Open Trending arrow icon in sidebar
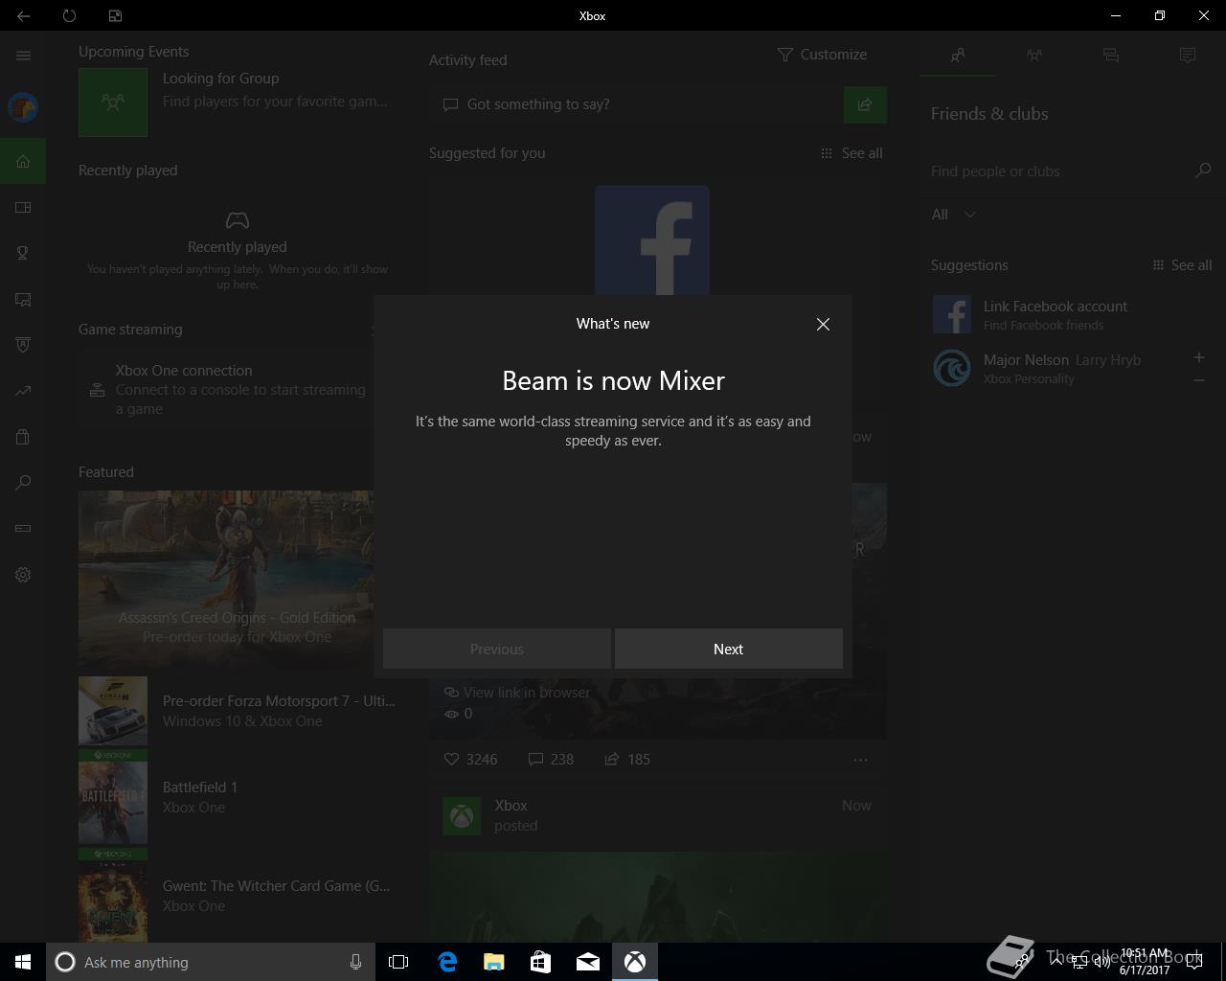 pos(23,391)
